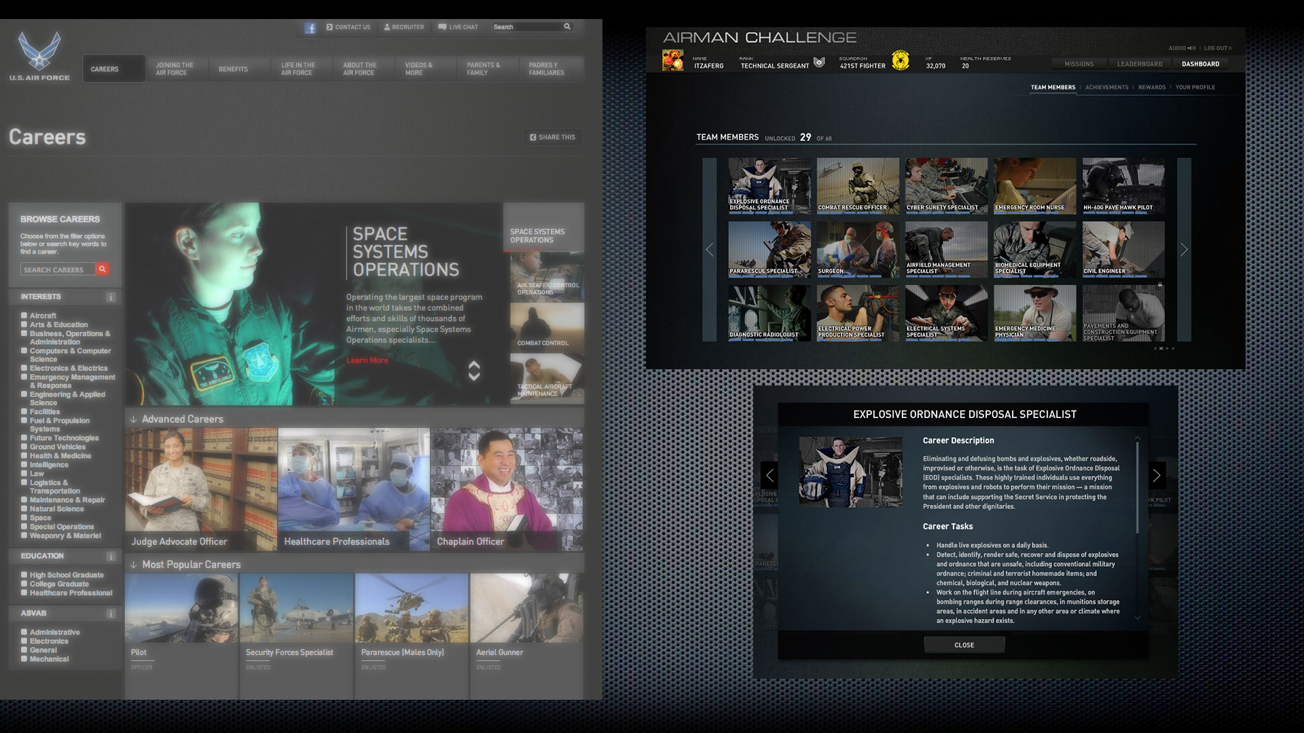Check the Aircraft interest checkbox
The width and height of the screenshot is (1304, 733).
(24, 316)
